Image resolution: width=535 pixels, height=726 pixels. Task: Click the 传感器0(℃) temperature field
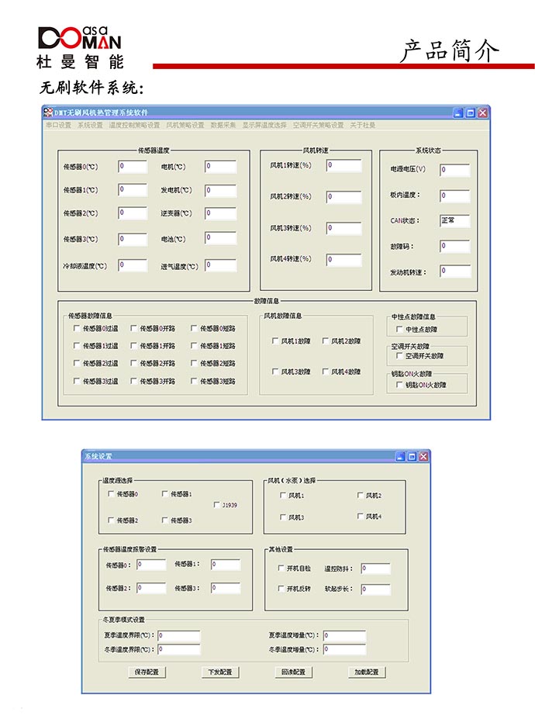click(x=133, y=166)
